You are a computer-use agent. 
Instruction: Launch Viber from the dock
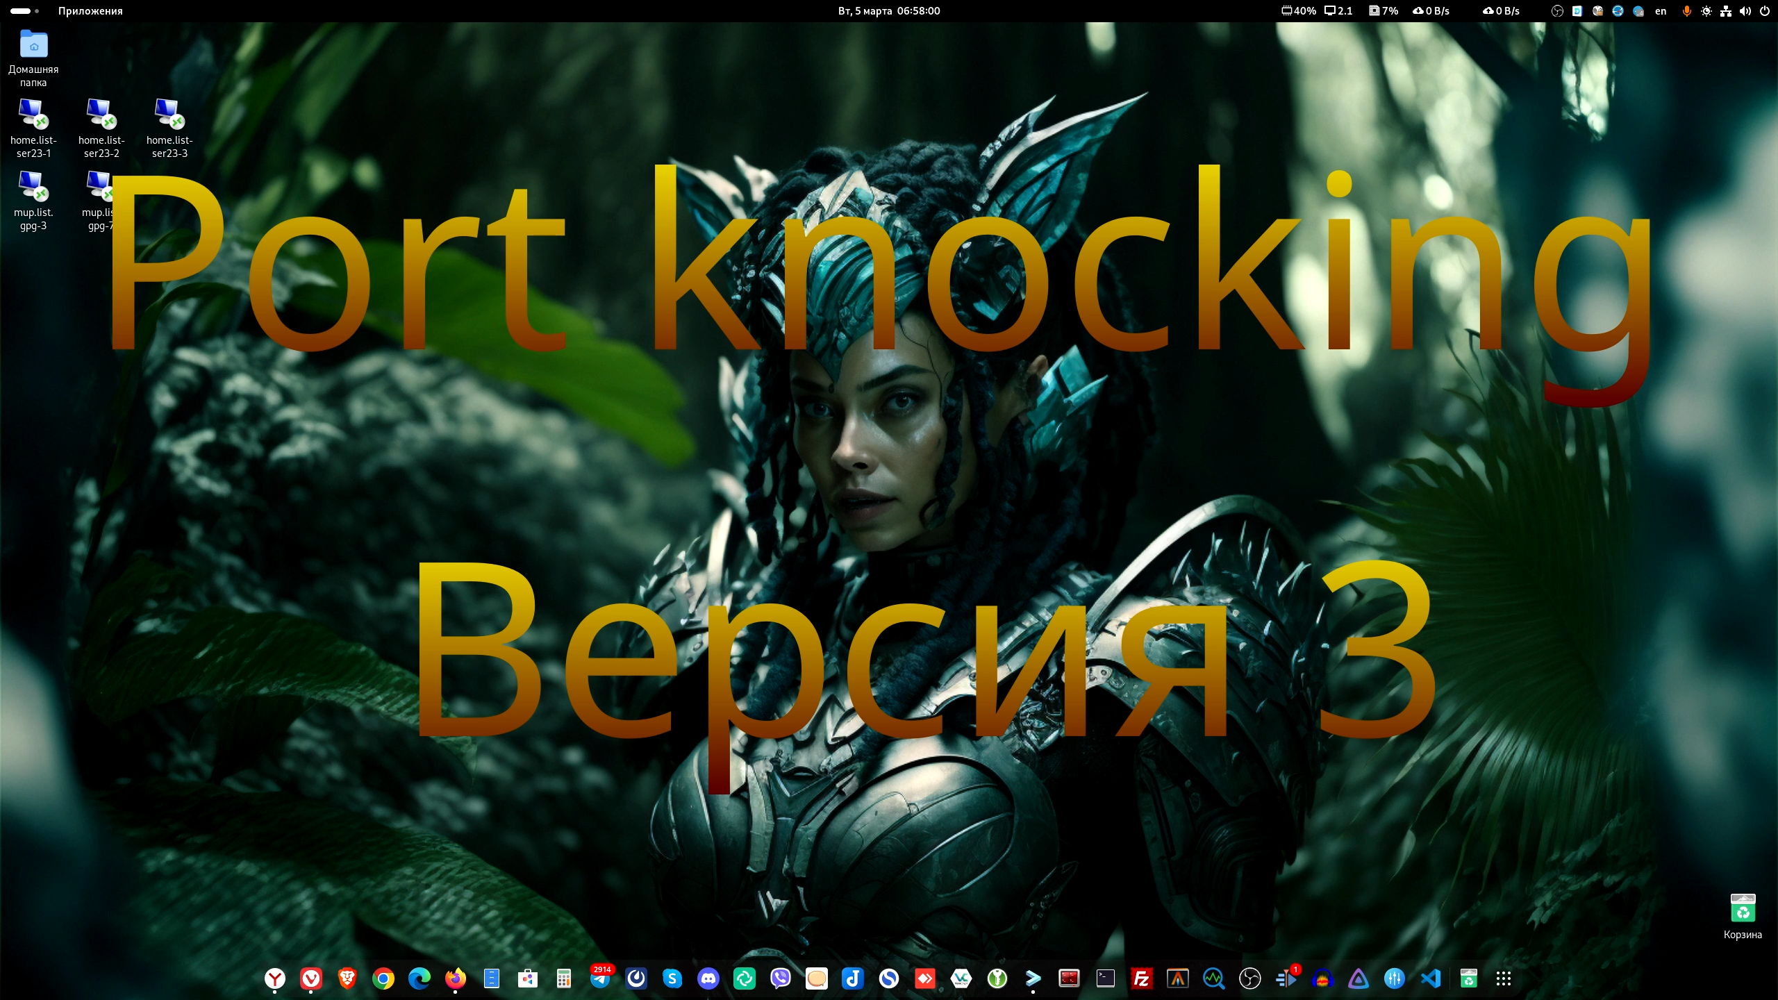[781, 978]
